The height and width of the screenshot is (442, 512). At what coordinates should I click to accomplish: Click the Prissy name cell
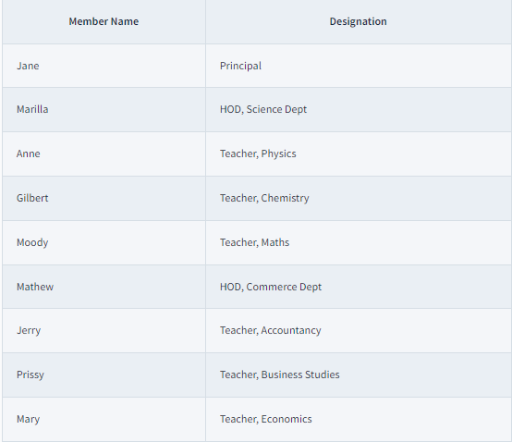pos(104,375)
